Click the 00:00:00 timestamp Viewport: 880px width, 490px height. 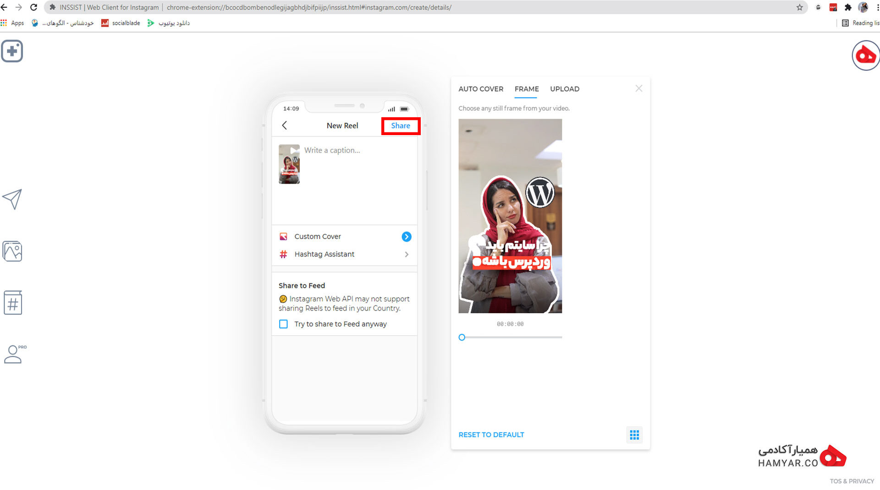pos(510,324)
